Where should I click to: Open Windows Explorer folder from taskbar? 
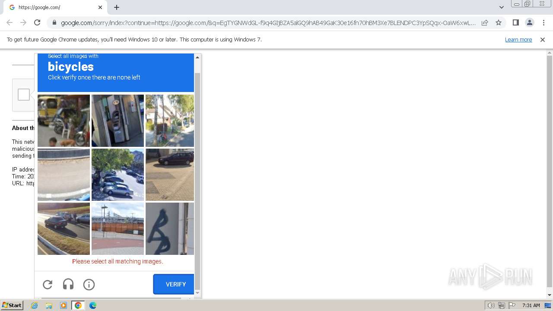(x=49, y=305)
